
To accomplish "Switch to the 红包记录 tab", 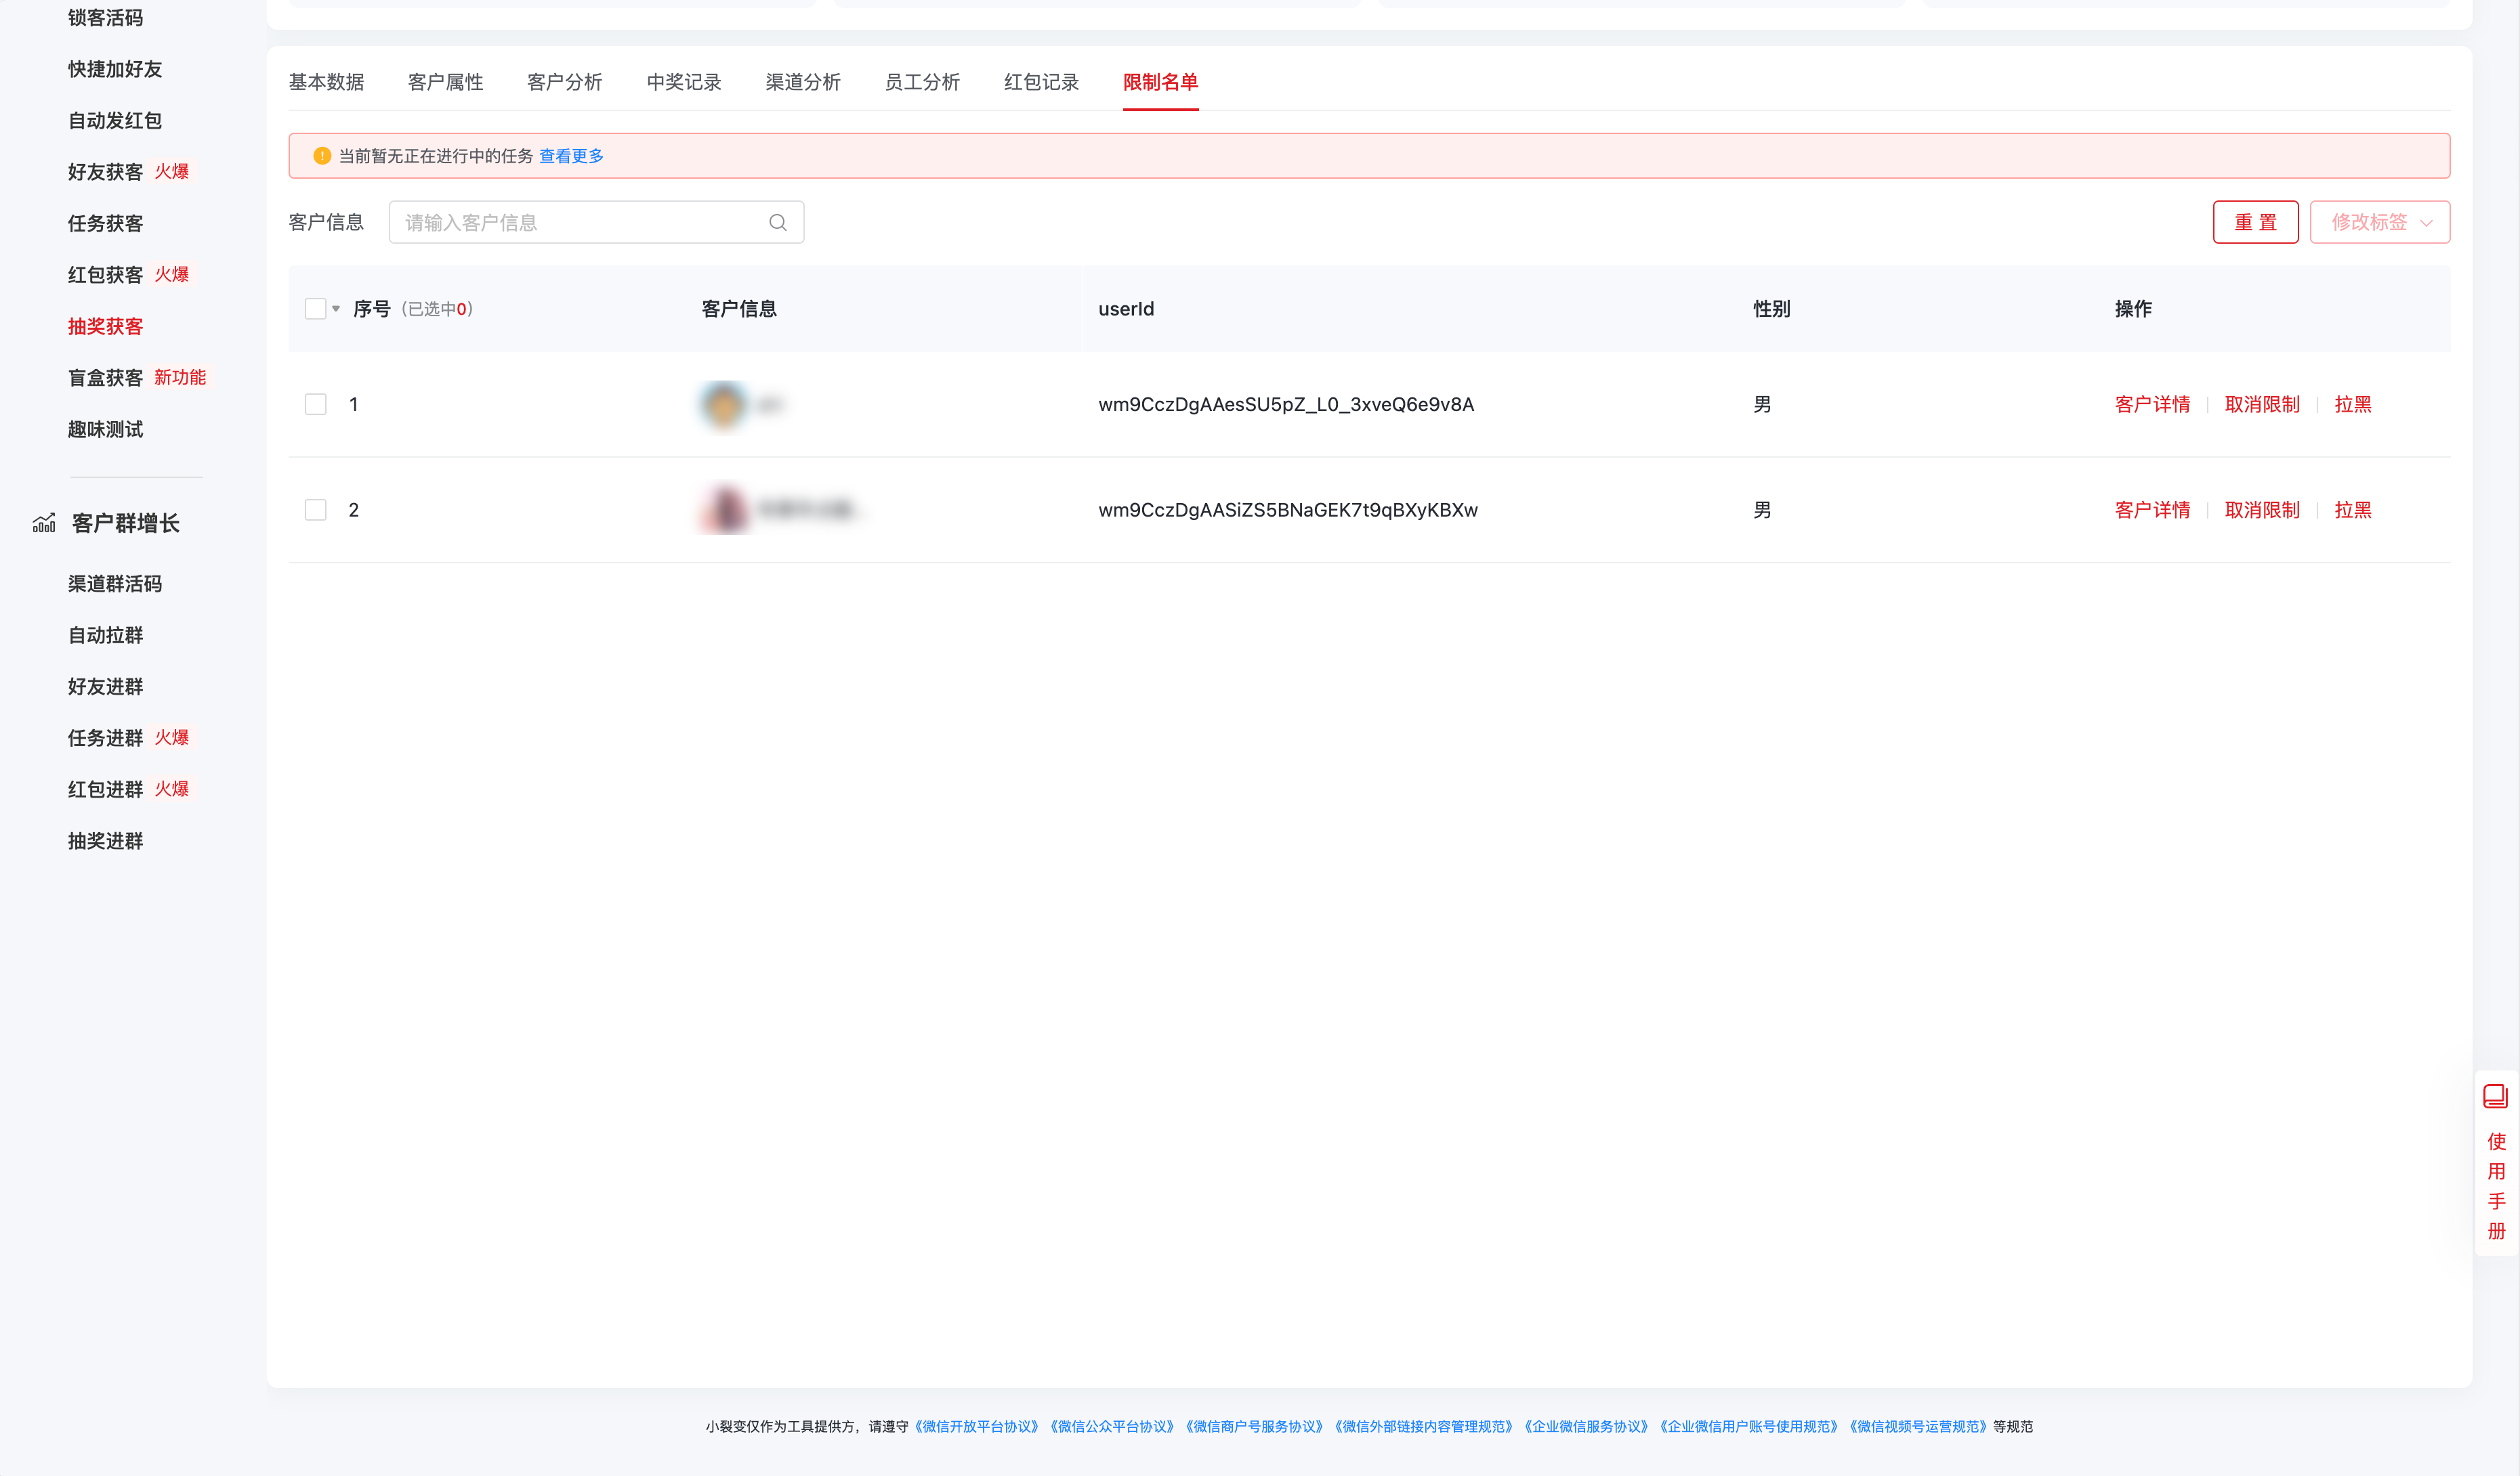I will pyautogui.click(x=1041, y=82).
